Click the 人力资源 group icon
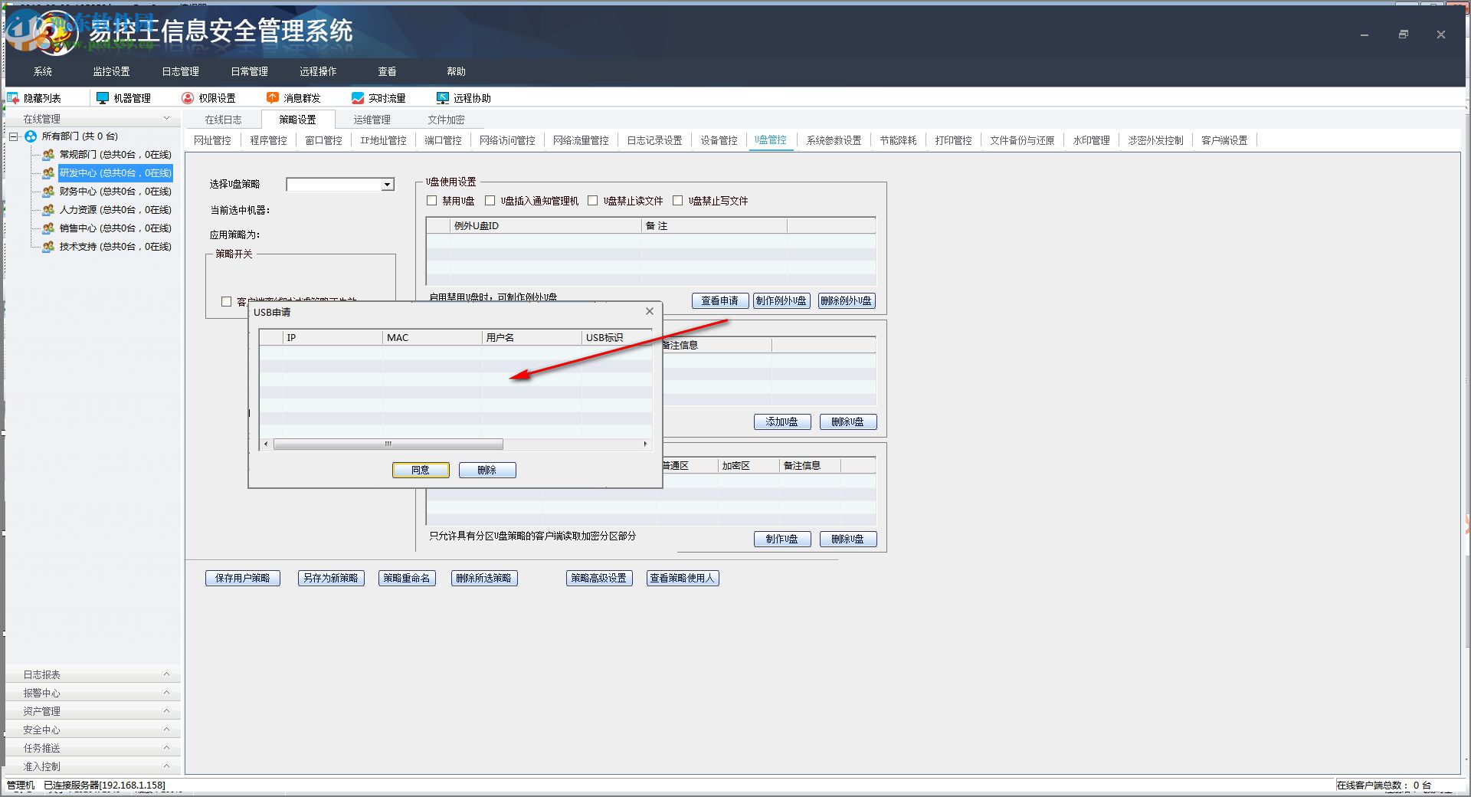The width and height of the screenshot is (1471, 797). pos(48,210)
